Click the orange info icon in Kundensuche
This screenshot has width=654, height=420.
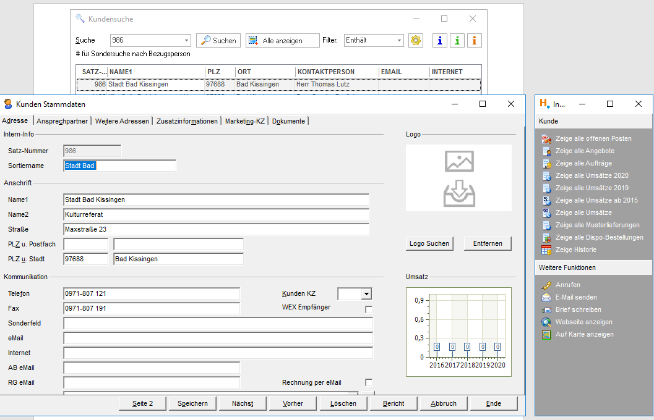click(474, 40)
